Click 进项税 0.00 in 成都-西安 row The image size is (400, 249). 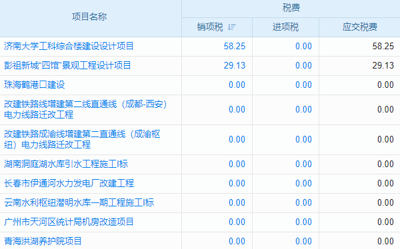coord(303,110)
